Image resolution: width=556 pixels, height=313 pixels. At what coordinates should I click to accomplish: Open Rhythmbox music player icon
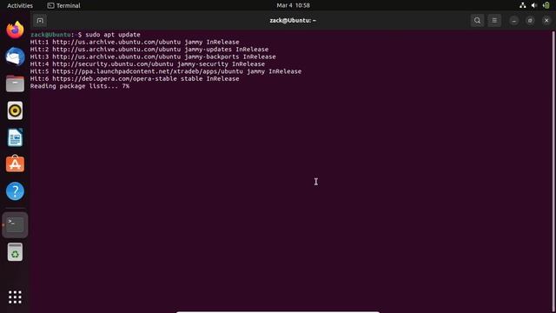pos(15,110)
